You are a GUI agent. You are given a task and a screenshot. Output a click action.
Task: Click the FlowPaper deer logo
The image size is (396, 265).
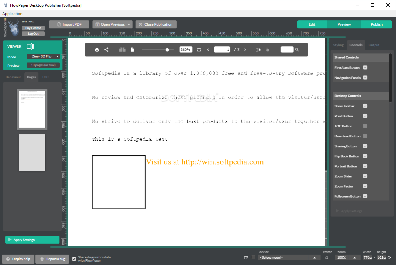click(x=14, y=28)
